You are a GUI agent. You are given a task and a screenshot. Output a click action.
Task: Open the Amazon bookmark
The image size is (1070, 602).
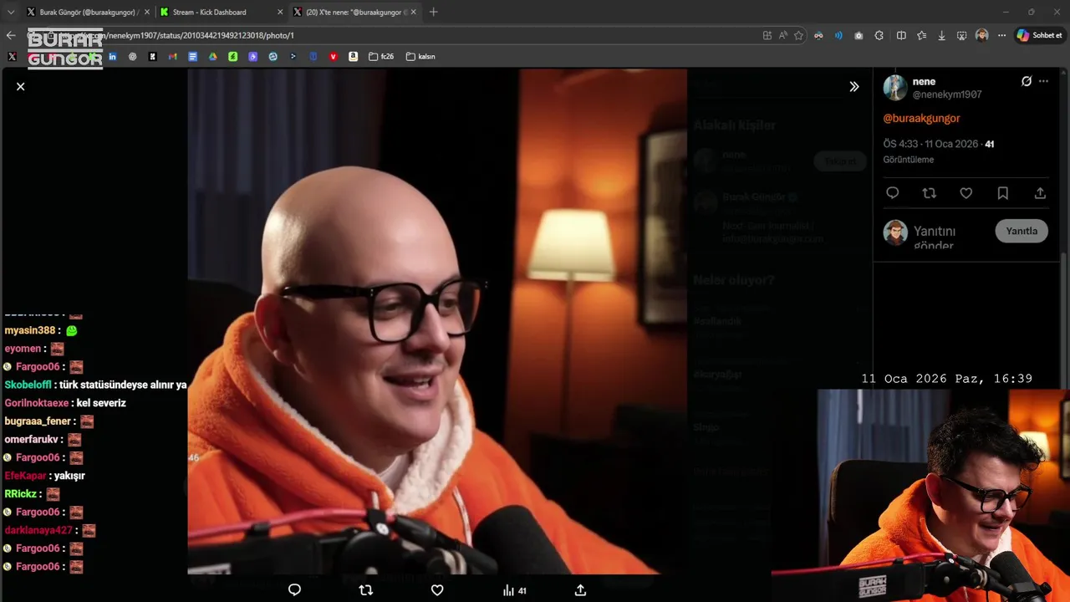click(x=354, y=57)
